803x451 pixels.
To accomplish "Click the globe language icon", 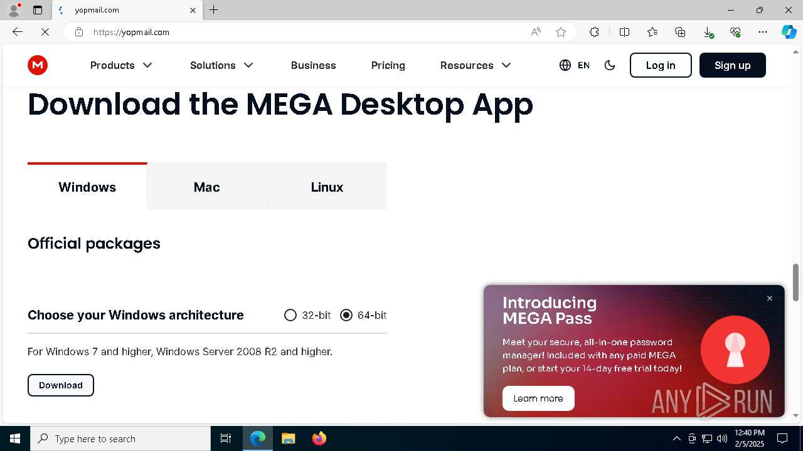I will point(565,65).
